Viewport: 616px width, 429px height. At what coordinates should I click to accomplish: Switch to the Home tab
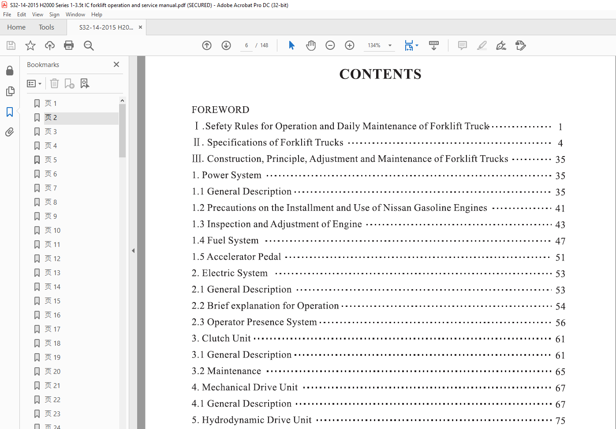[16, 27]
